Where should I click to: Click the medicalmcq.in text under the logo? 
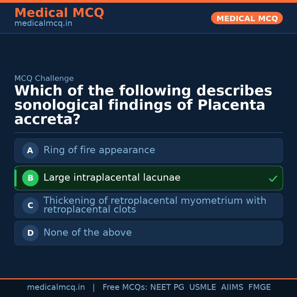coord(43,23)
